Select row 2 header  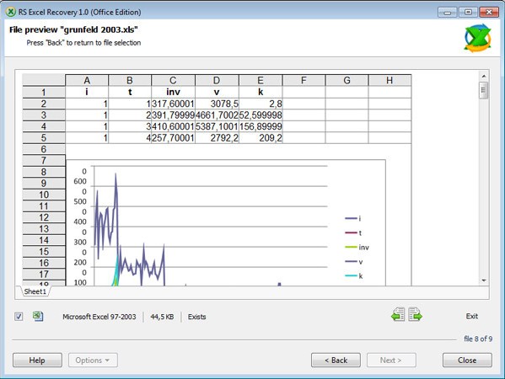44,104
